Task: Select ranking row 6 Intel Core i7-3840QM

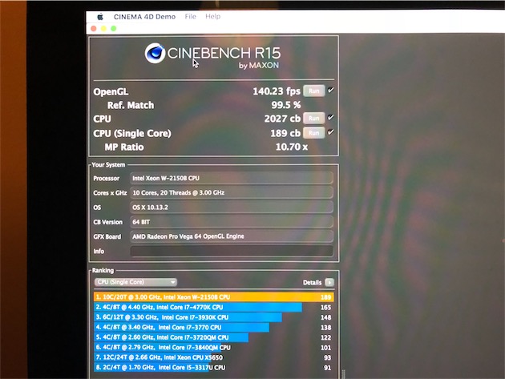Action: (214, 348)
